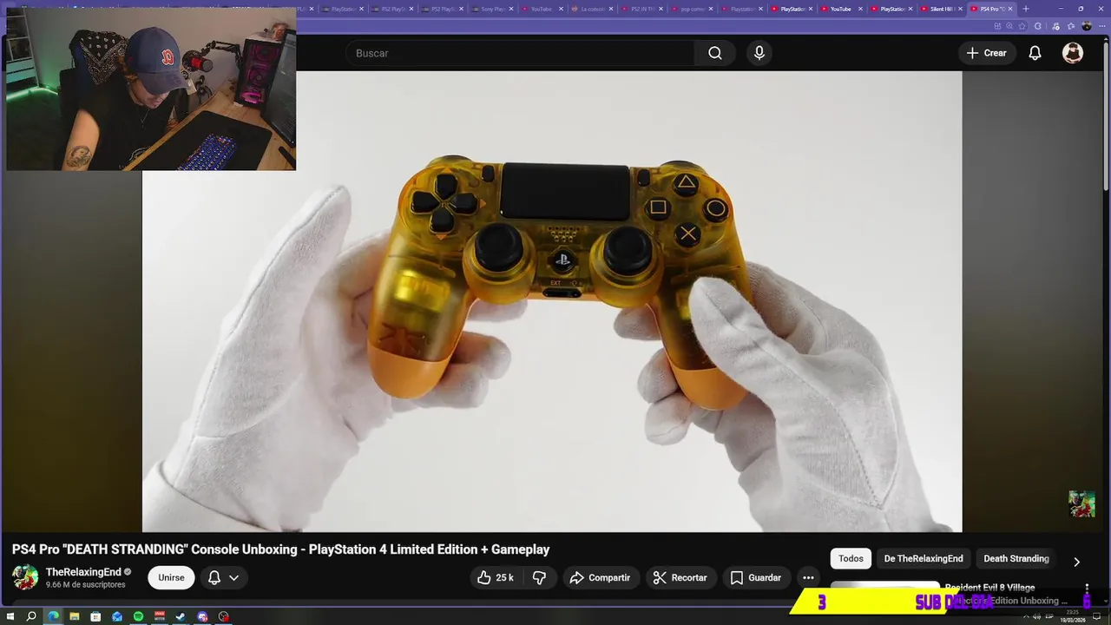Focus the Buscar search field

point(521,53)
